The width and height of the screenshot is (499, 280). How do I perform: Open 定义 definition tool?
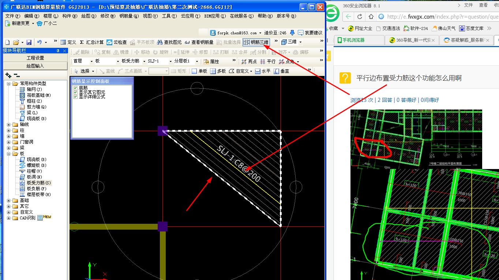pyautogui.click(x=68, y=42)
